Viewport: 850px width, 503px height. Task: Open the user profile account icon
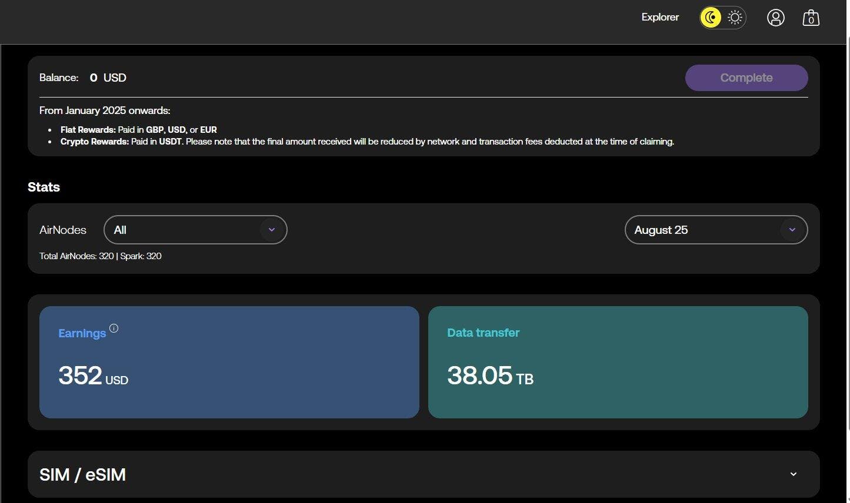[775, 18]
